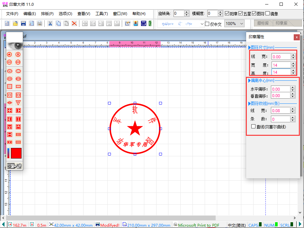
Task: Open the font style preview dropdown
Action: click(202, 24)
